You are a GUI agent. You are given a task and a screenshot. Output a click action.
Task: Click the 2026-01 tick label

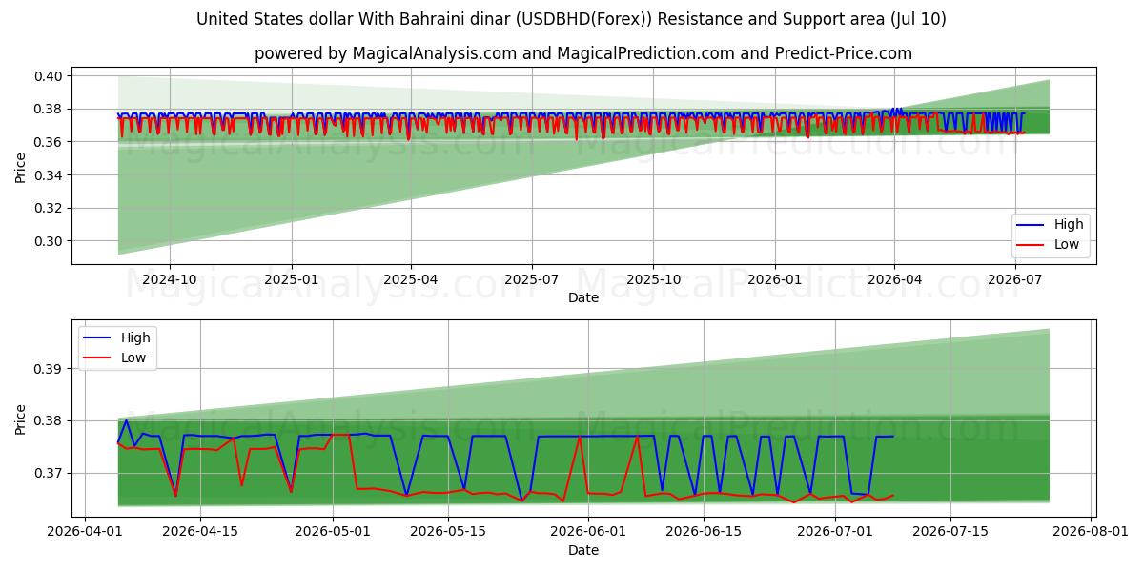(774, 279)
